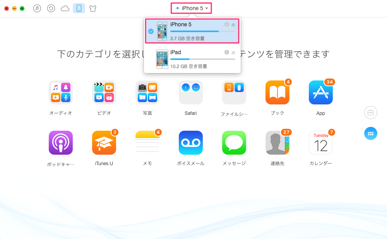Eject the iPhone 5 device
Screen dimensions: 387x239
[233, 24]
